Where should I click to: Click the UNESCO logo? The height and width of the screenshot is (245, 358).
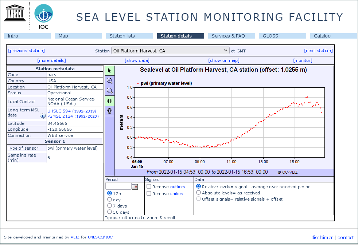coord(15,13)
